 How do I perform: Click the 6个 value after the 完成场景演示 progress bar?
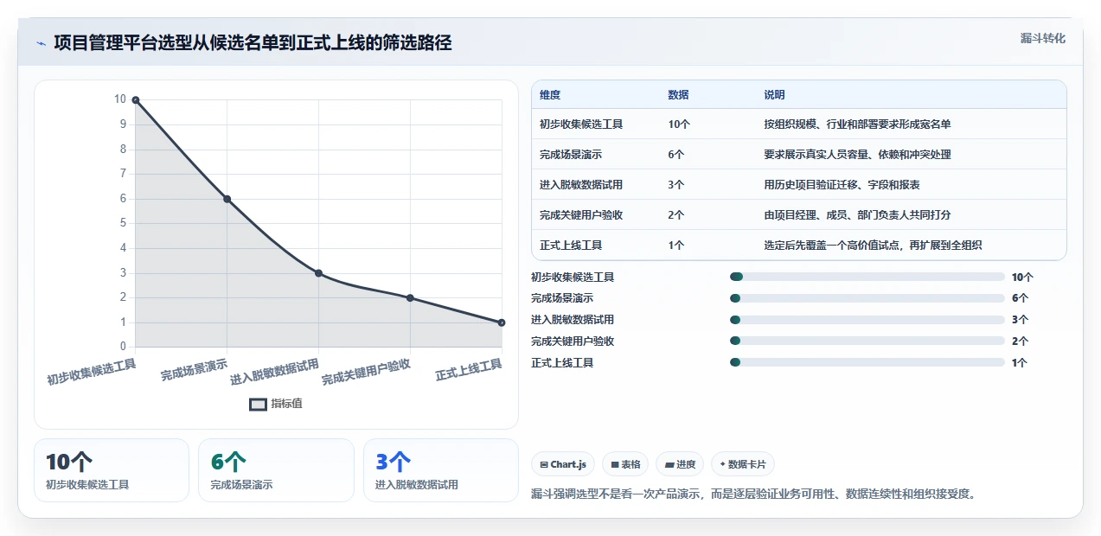pyautogui.click(x=1020, y=298)
